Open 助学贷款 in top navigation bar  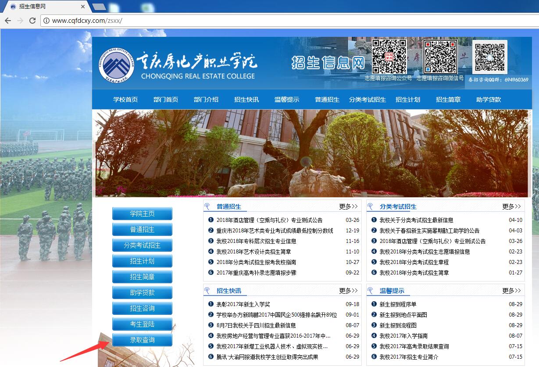click(488, 100)
